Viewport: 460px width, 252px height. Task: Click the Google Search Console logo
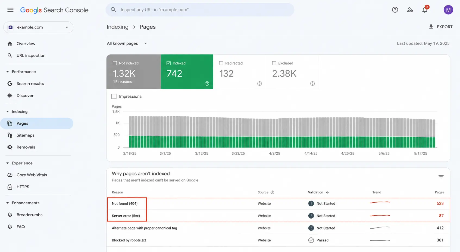[x=54, y=10]
